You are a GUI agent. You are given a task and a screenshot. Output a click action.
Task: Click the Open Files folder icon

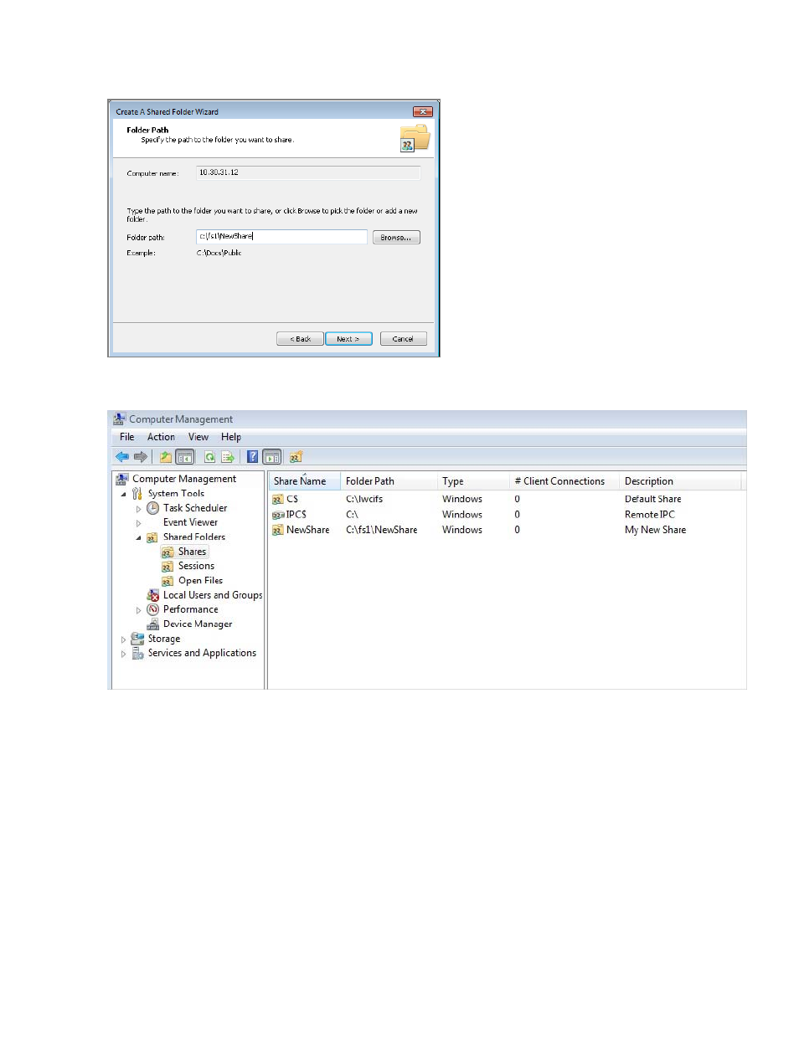[168, 581]
